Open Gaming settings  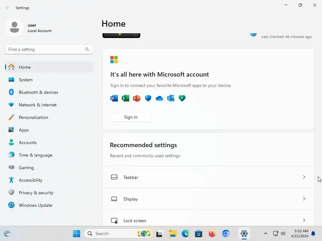[49, 168]
